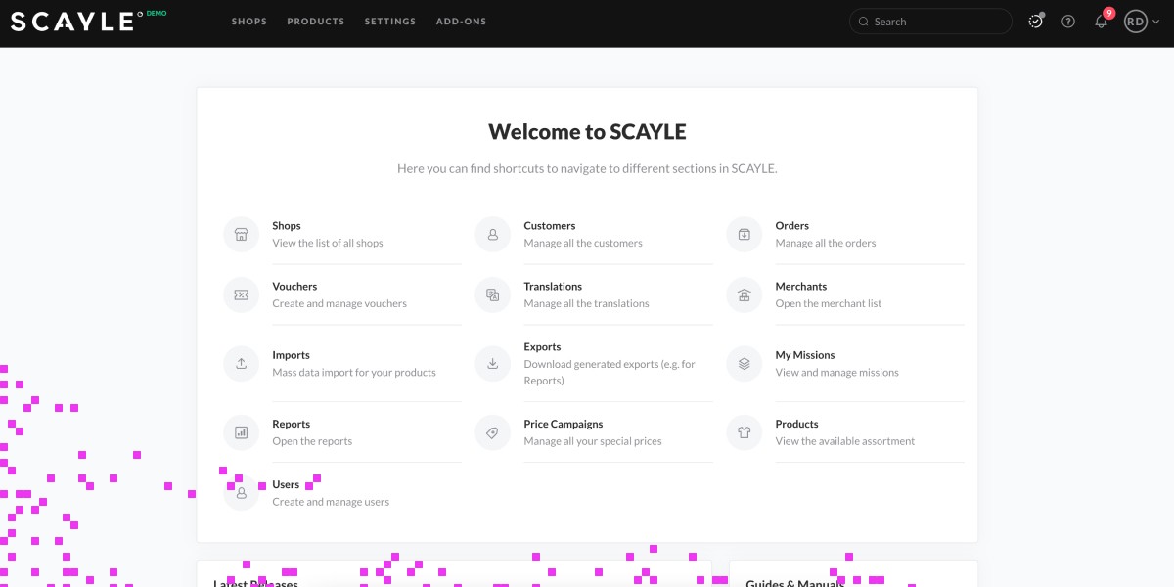The height and width of the screenshot is (587, 1174).
Task: Open the help question mark icon
Action: tap(1068, 22)
